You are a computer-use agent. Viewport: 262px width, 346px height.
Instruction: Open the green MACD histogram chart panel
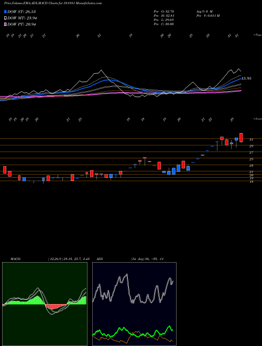click(45, 304)
